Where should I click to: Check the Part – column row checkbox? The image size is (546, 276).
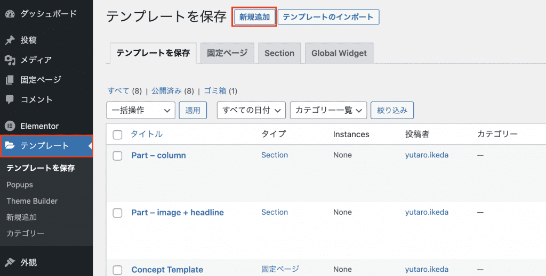click(117, 155)
